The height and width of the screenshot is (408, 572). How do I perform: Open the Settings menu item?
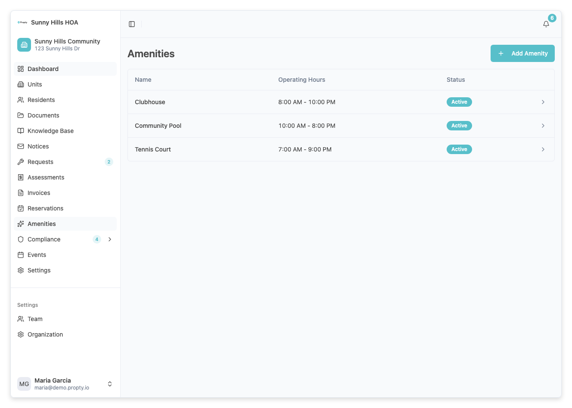tap(39, 270)
